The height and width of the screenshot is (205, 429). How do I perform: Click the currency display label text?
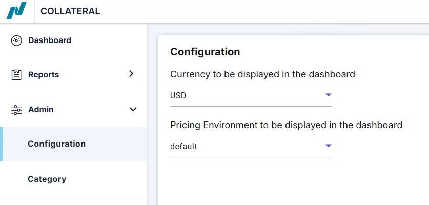coord(262,74)
